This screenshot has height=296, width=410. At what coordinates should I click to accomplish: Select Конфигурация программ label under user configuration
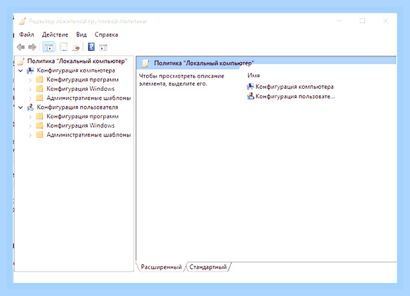point(83,117)
